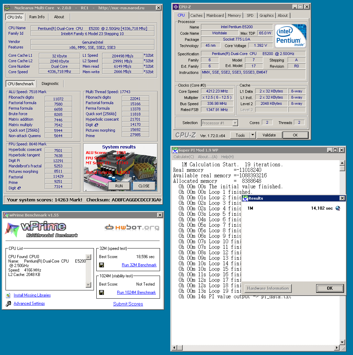Open the Tools dropdown arrow in CPU-Z

pyautogui.click(x=253, y=135)
